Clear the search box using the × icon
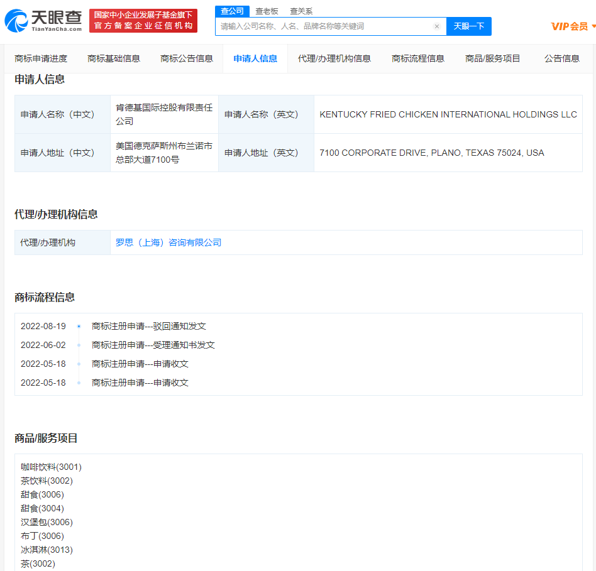This screenshot has width=596, height=571. [437, 26]
